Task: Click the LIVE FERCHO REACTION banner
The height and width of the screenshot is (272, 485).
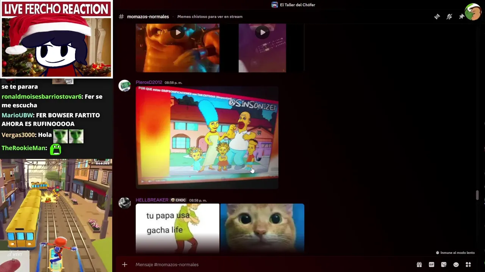Action: (x=56, y=9)
